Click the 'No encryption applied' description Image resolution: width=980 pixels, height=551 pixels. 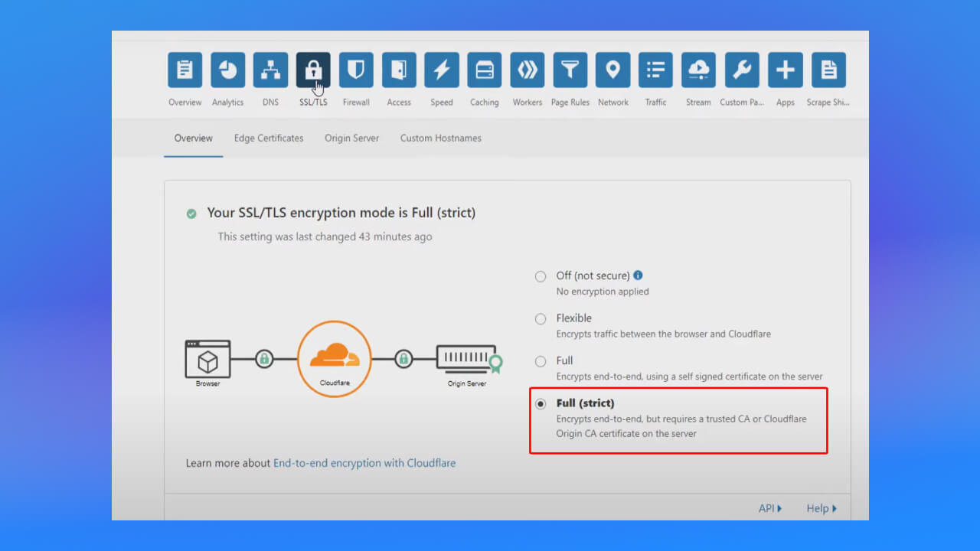603,292
